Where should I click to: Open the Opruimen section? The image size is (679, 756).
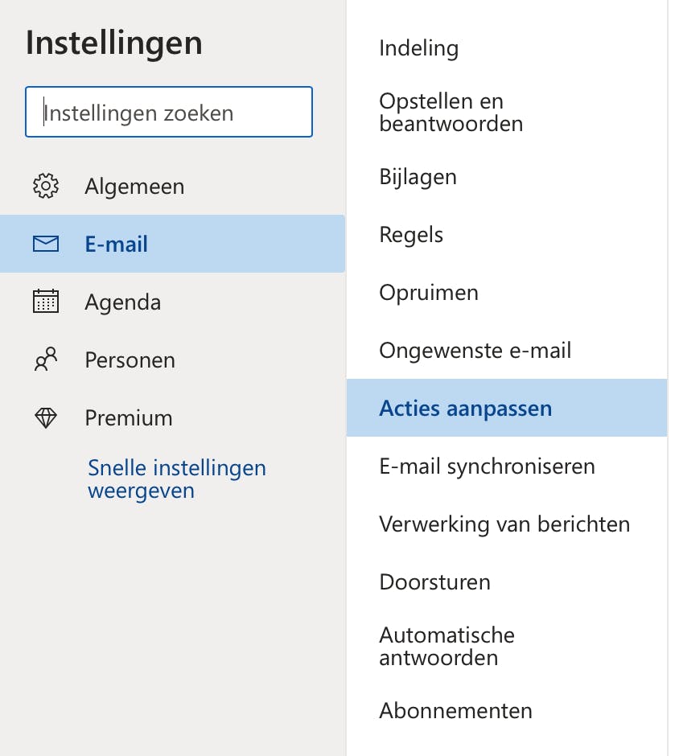point(428,292)
